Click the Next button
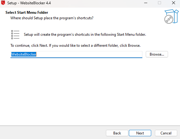Screen dimensions: 180x139 (x=140, y=133)
